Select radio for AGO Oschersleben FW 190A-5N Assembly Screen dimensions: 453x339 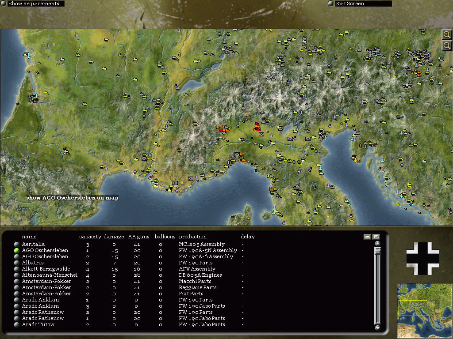(x=17, y=251)
